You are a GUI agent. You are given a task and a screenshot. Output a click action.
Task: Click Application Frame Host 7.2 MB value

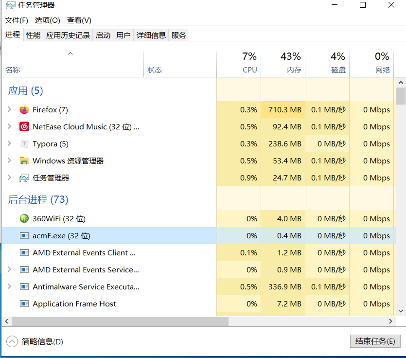289,304
